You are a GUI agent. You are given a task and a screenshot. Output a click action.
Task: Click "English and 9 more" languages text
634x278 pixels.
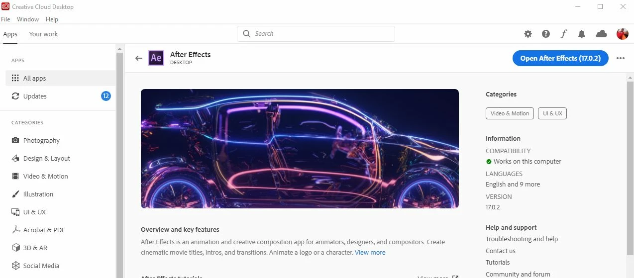click(513, 184)
